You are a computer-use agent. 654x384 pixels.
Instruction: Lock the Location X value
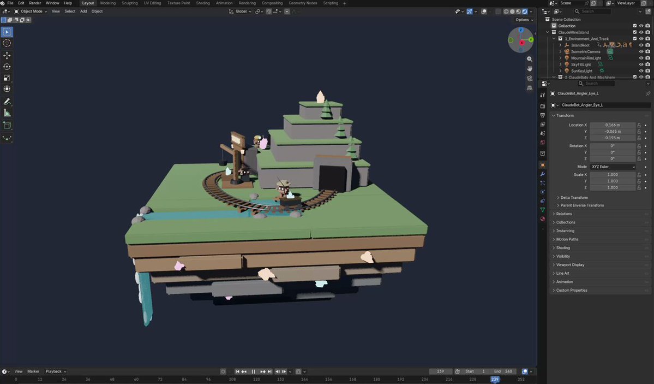pyautogui.click(x=639, y=125)
